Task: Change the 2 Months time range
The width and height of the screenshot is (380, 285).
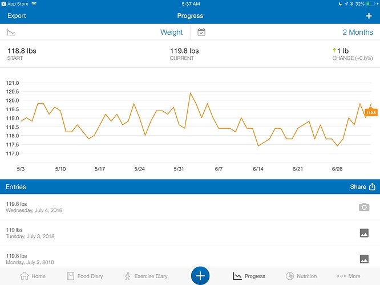Action: [357, 32]
